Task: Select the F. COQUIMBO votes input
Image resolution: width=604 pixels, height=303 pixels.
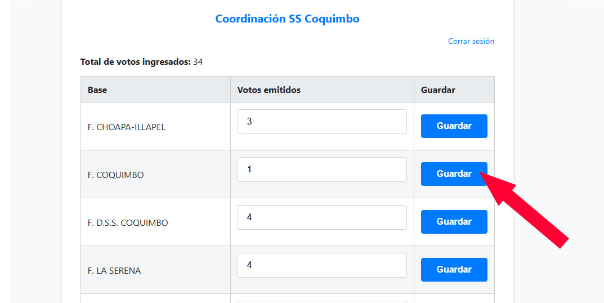Action: 321,170
